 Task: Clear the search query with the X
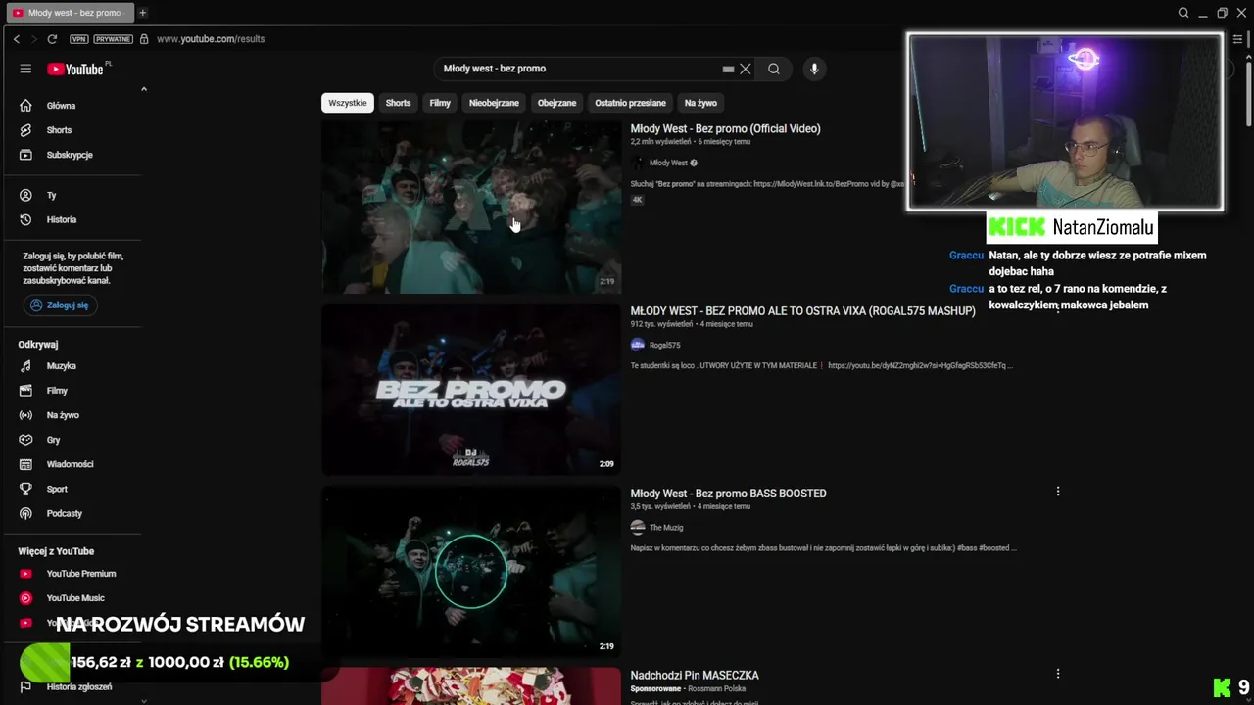pyautogui.click(x=745, y=69)
